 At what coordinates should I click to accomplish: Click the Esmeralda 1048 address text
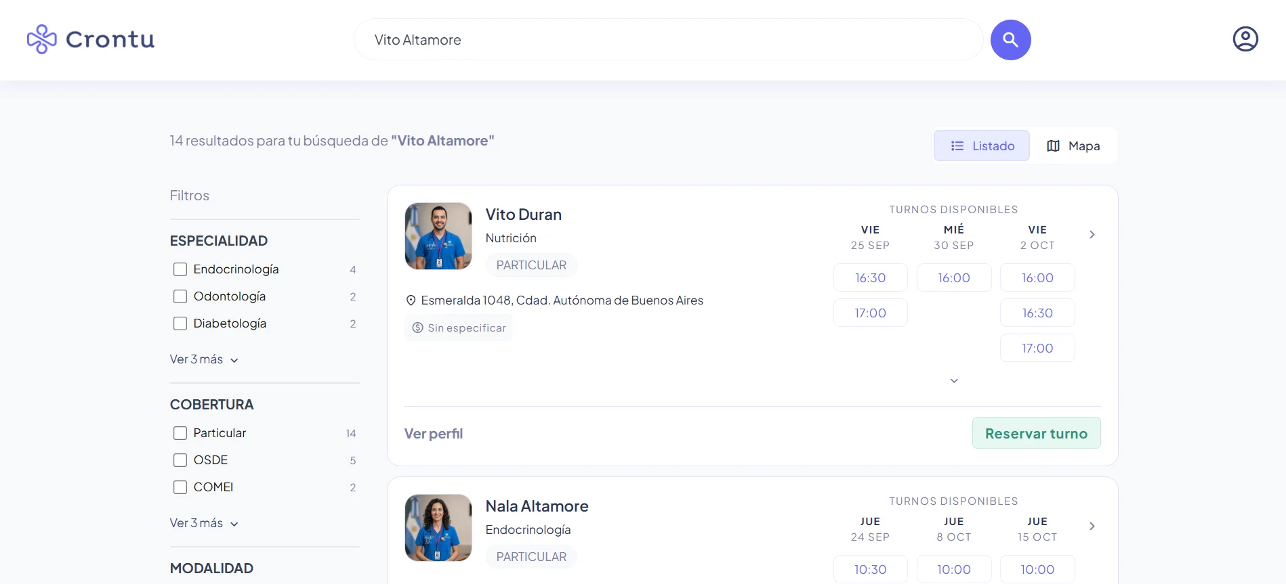[562, 300]
